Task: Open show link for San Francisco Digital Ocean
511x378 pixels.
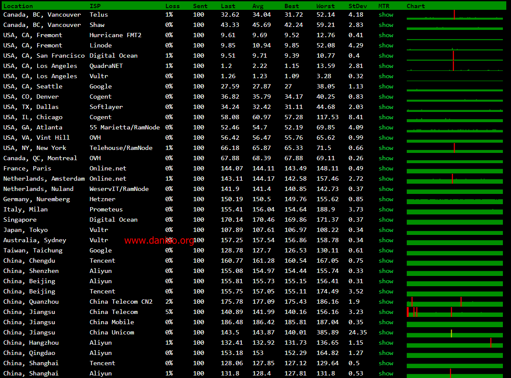Action: coord(386,56)
